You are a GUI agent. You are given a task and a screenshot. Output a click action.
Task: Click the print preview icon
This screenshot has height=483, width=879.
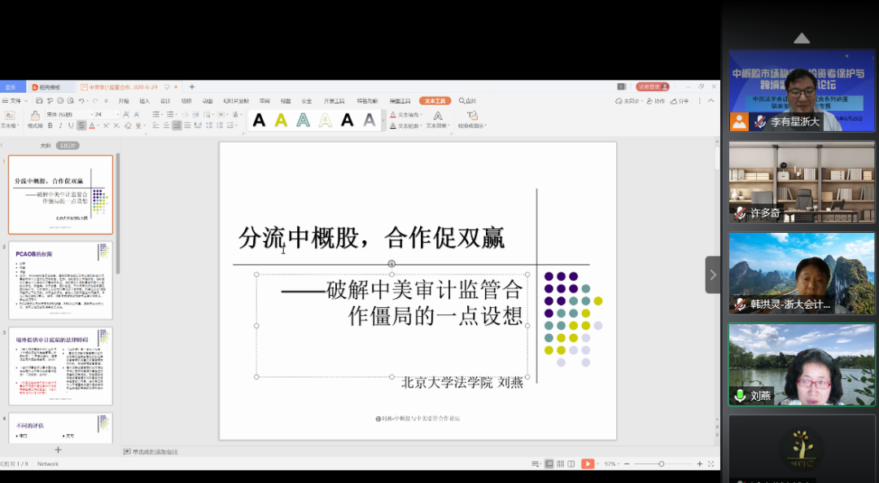71,100
